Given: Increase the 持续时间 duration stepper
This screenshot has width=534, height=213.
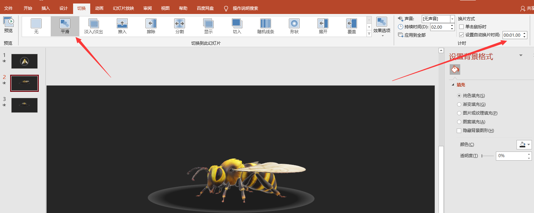Looking at the screenshot, I should 452,25.
